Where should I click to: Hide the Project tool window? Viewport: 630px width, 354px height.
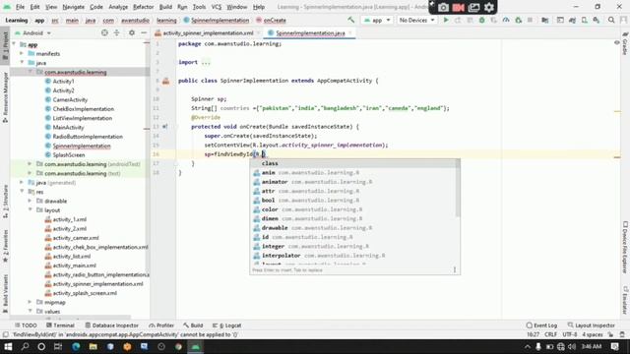[x=144, y=32]
